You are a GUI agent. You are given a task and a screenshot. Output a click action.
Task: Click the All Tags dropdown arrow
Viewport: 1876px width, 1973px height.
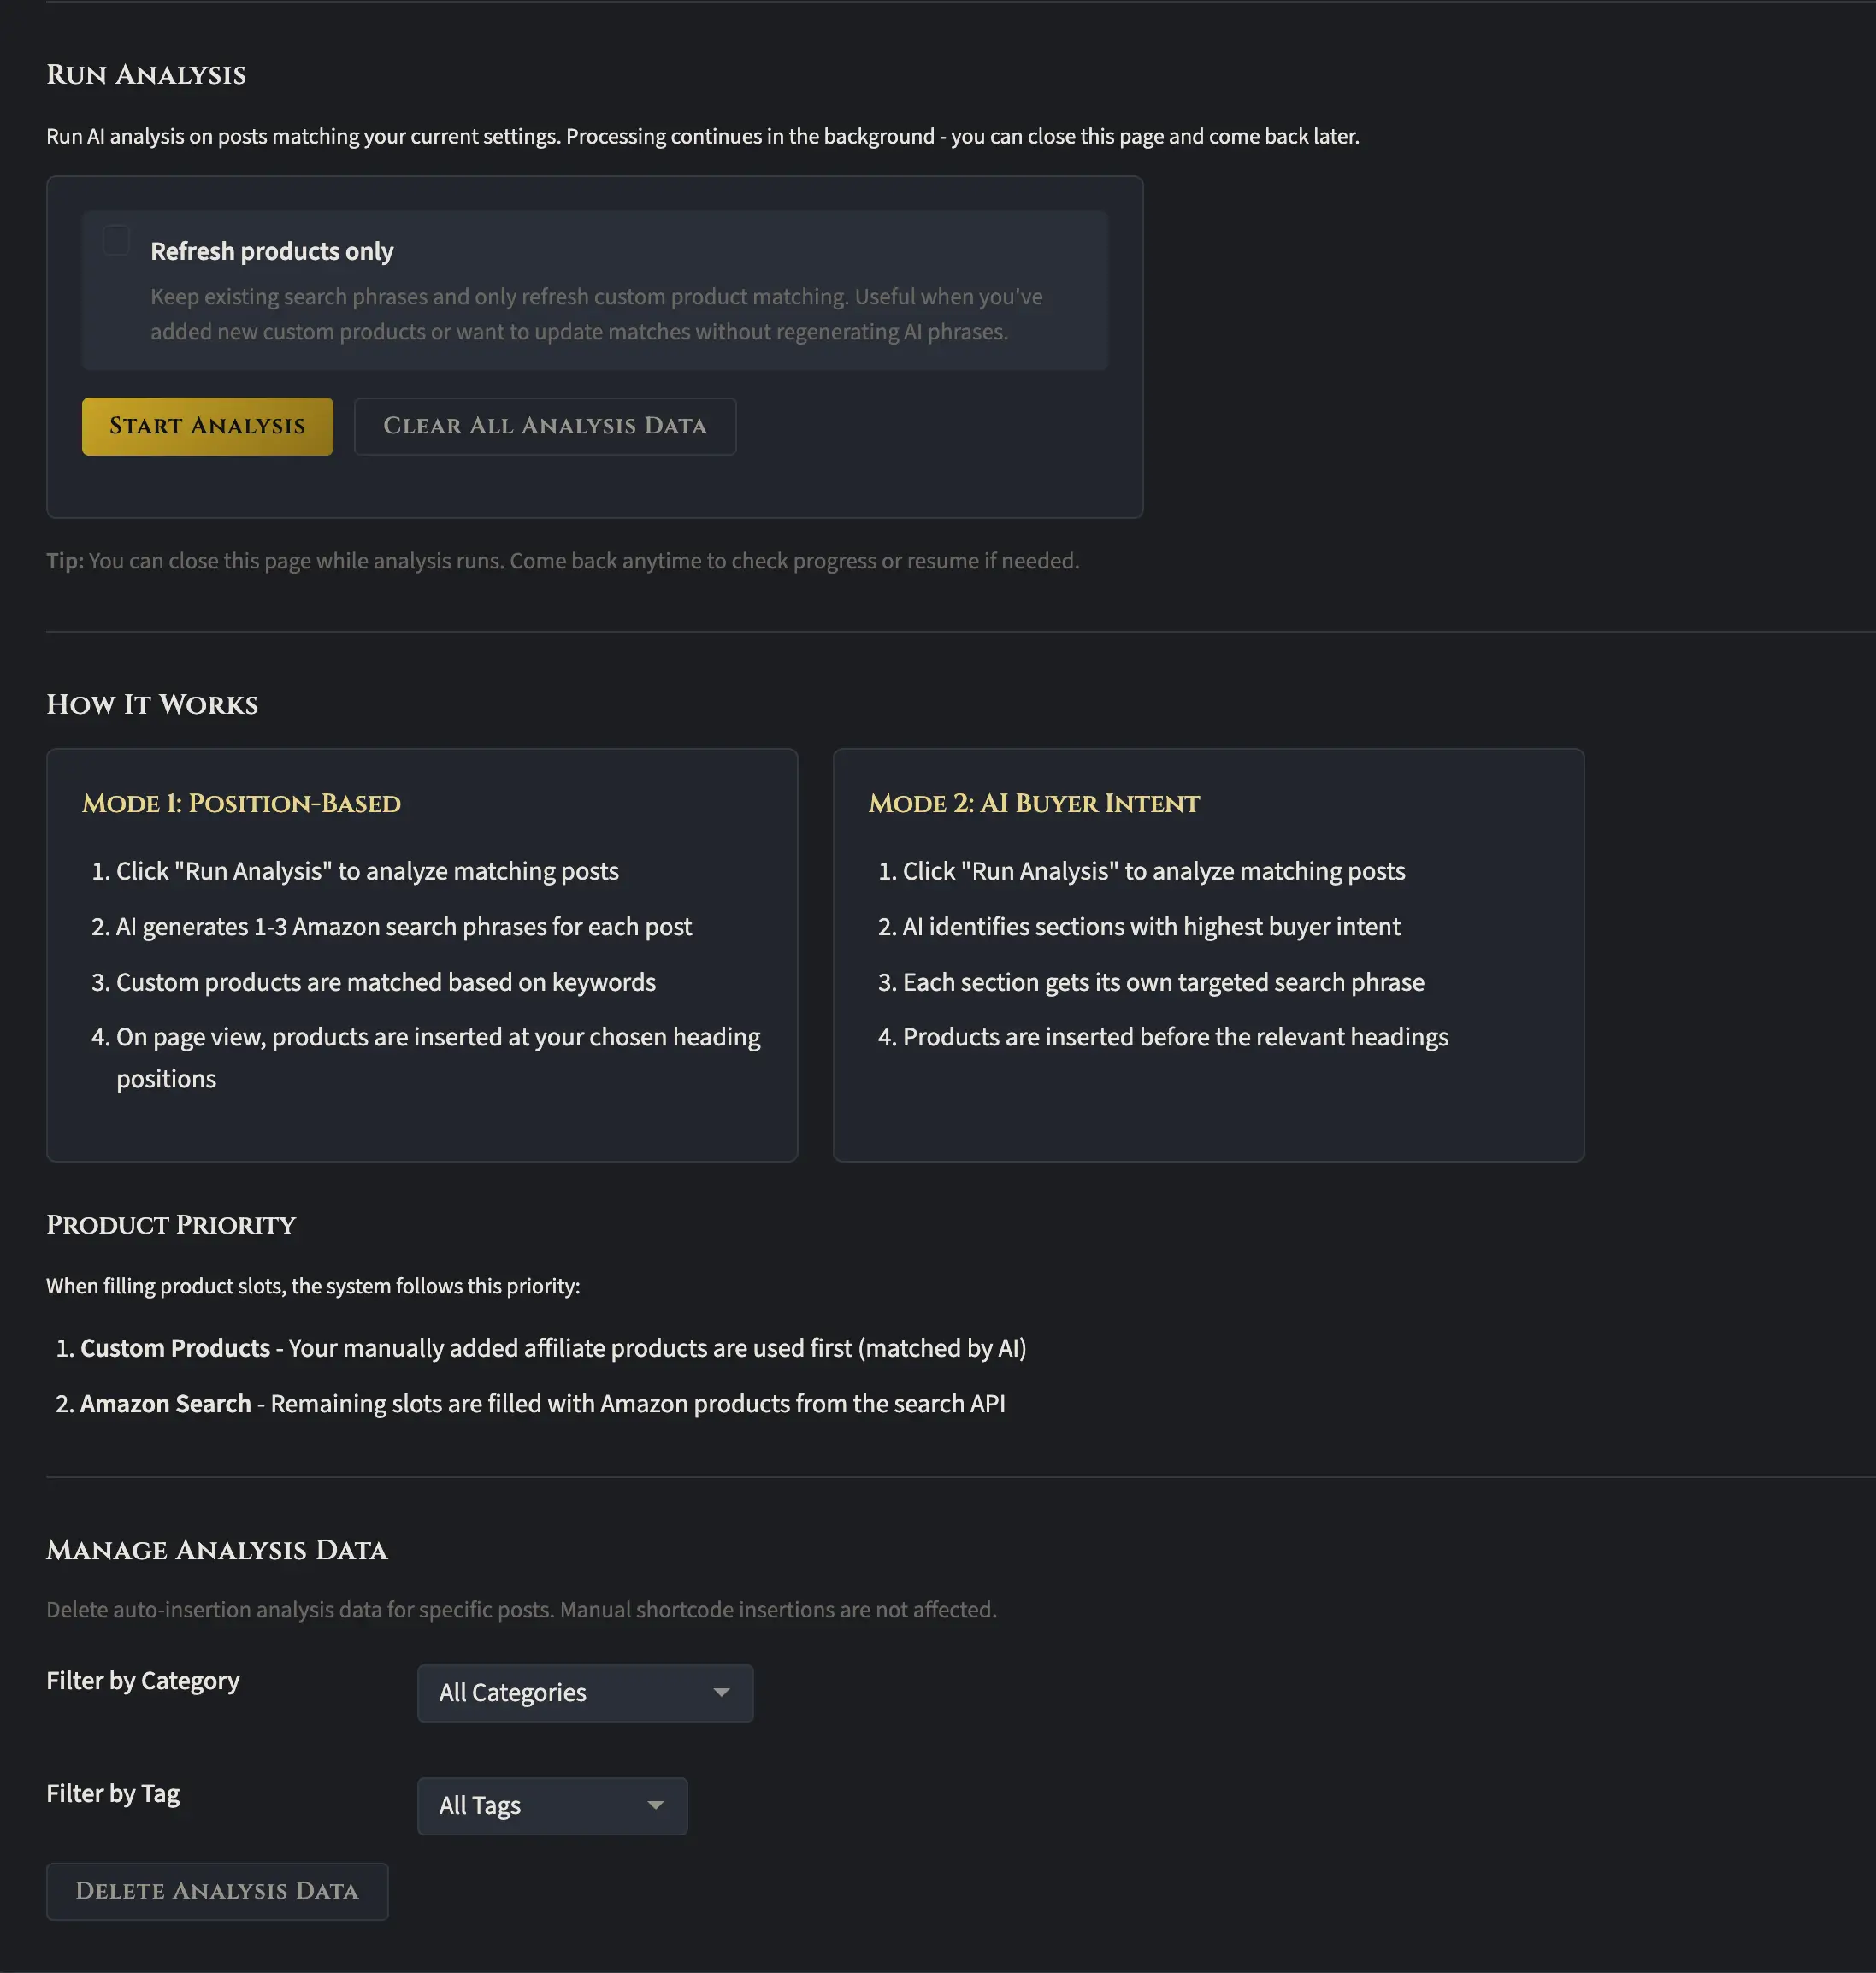point(656,1805)
